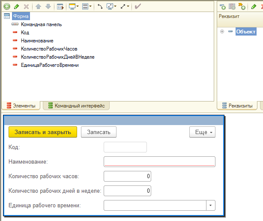Viewport: 263px width, 221px height.
Task: Click the add attribute column icon
Action: click(232, 6)
